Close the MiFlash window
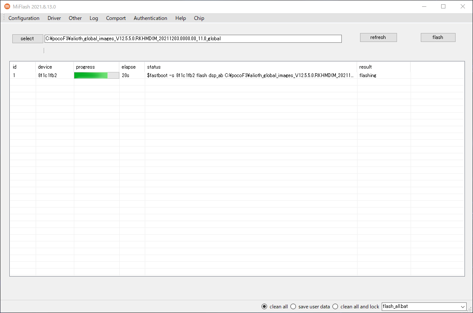 [463, 6]
